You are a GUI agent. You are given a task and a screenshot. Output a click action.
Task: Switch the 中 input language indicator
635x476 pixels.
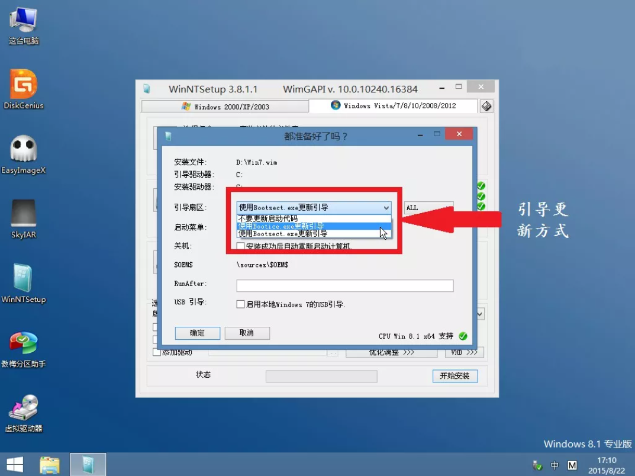pos(555,465)
